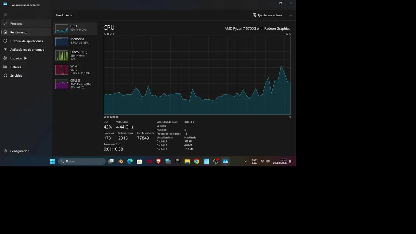Select the Wi-Fi performance entry
This screenshot has height=234, width=416.
[x=75, y=70]
